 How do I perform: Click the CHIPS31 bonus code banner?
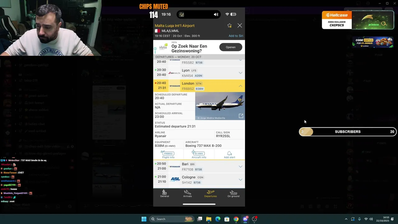point(373,42)
